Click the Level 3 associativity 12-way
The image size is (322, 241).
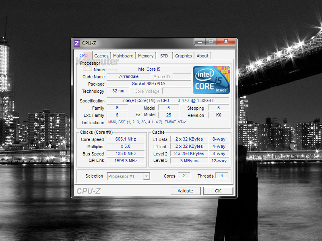click(x=219, y=161)
